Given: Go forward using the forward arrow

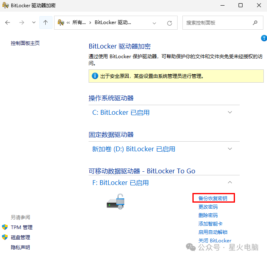Looking at the screenshot, I should tap(22, 22).
